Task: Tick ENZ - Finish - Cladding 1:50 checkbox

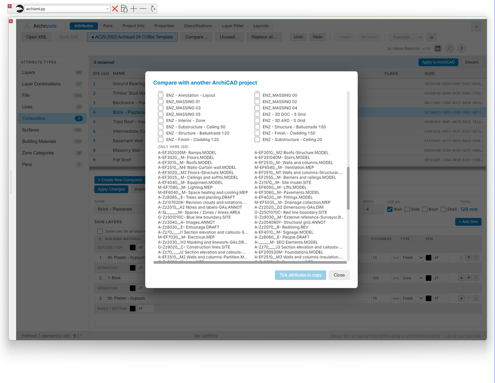Action: (x=257, y=133)
